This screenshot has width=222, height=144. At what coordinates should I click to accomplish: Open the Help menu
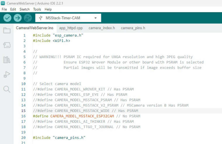tap(48, 9)
